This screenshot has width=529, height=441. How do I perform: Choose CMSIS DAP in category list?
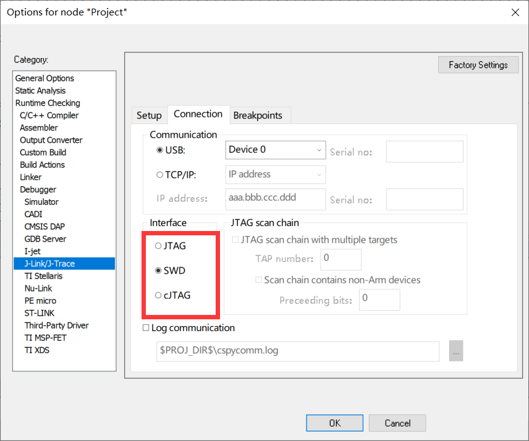[44, 227]
